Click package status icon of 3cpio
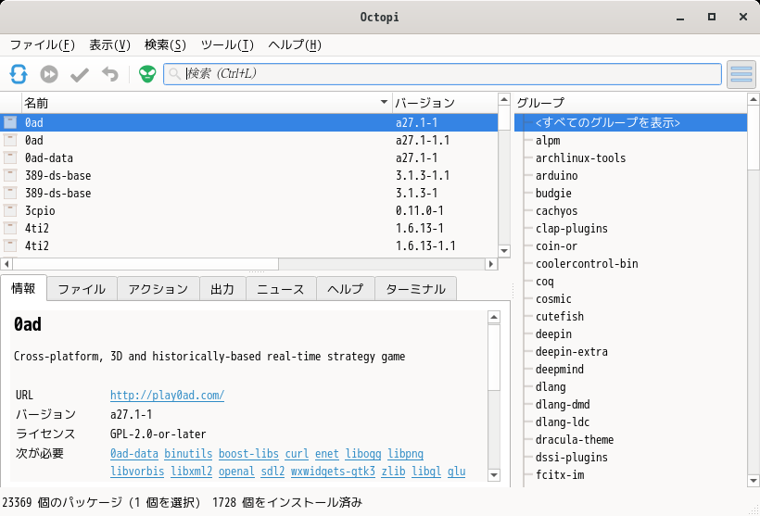This screenshot has width=760, height=516. click(x=10, y=211)
